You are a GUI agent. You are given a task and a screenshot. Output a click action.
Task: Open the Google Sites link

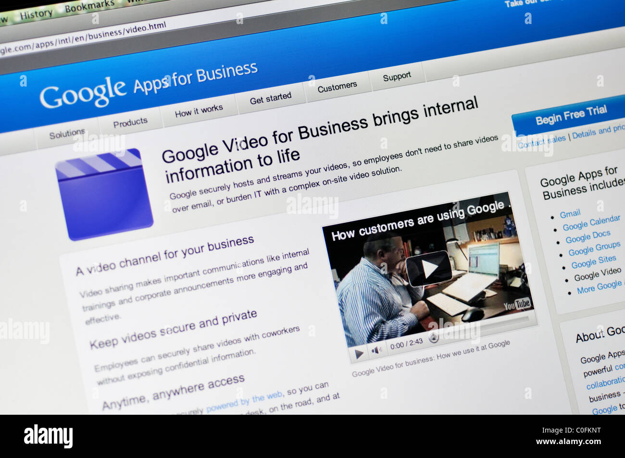click(x=594, y=261)
